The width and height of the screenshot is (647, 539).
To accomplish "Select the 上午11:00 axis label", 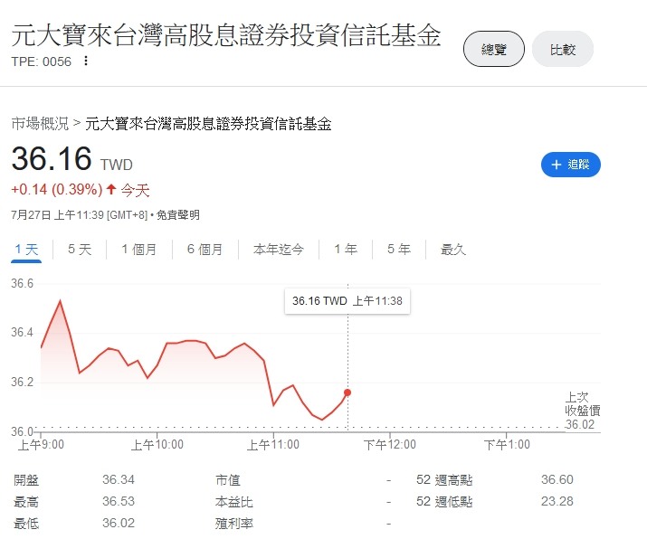I will click(x=273, y=445).
